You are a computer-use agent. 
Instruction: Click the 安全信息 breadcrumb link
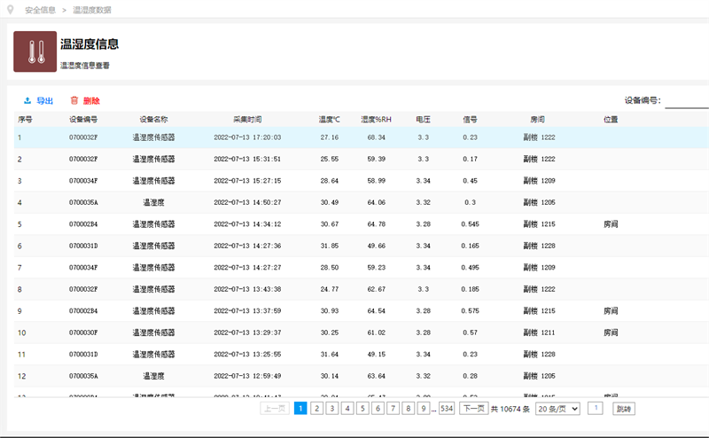40,10
